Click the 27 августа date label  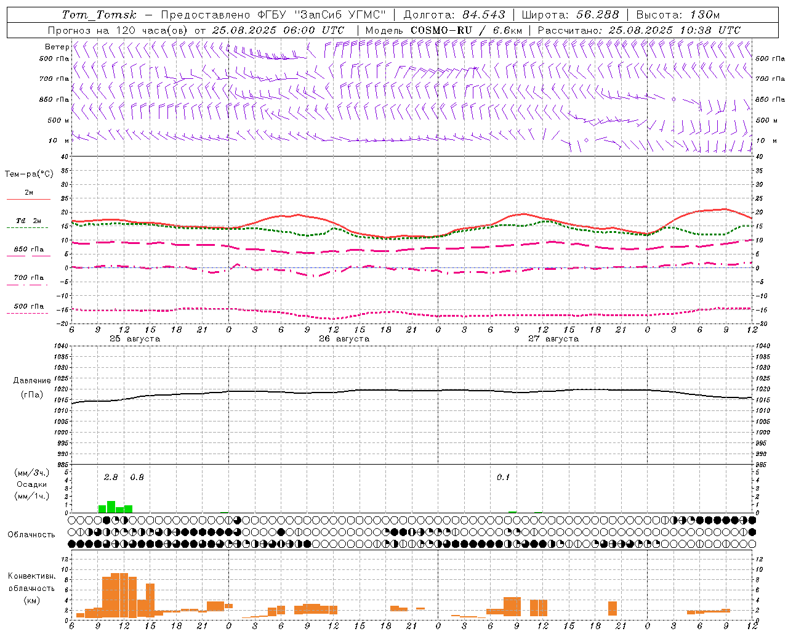coord(553,339)
